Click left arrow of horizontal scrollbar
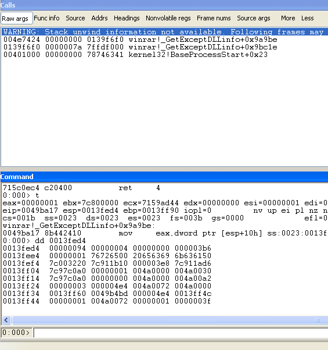The image size is (328, 350). point(6,320)
